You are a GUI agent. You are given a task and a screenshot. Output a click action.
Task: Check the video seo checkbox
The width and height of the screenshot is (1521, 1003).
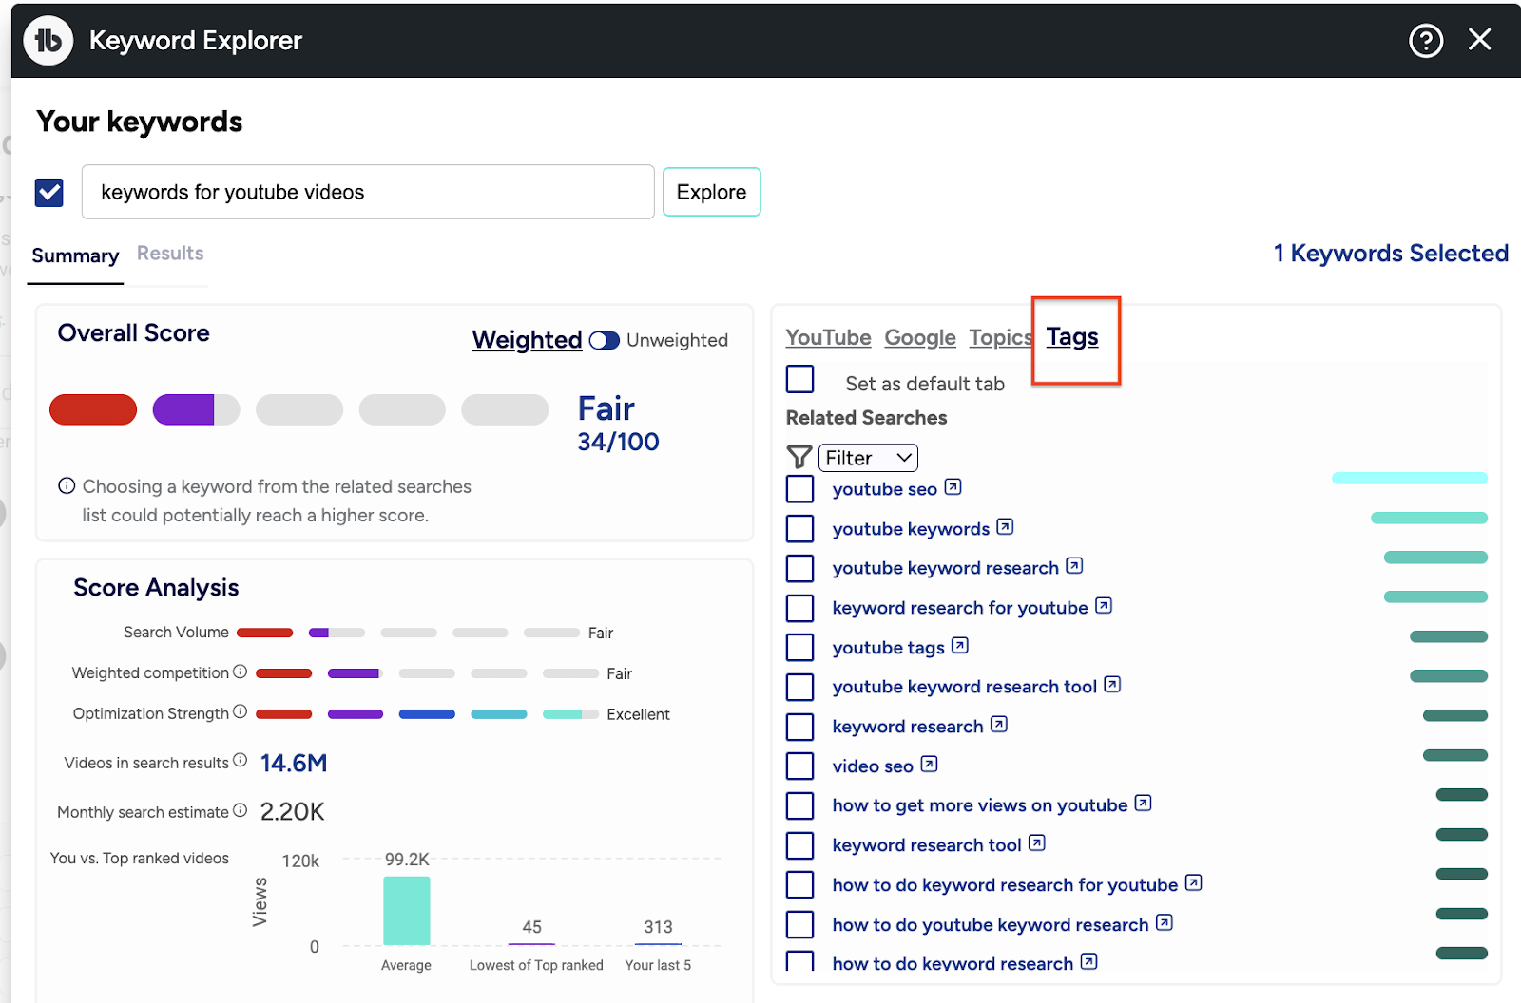[x=800, y=766]
